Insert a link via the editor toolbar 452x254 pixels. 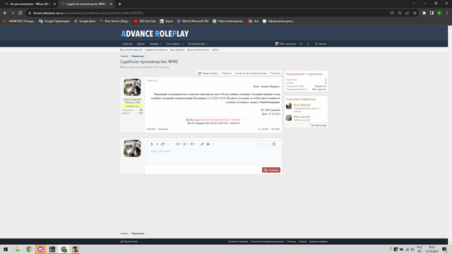[x=202, y=144]
